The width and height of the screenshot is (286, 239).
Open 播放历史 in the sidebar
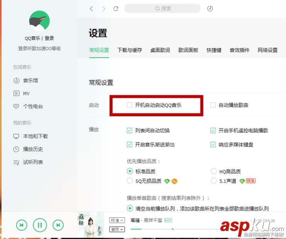click(x=28, y=149)
